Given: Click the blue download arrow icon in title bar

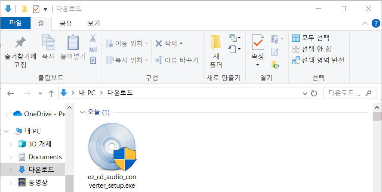Looking at the screenshot, I should point(8,9).
